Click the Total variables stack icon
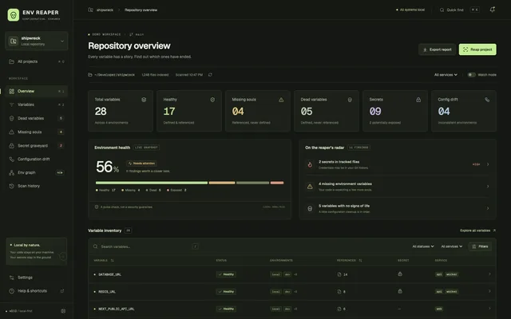Image resolution: width=511 pixels, height=319 pixels. (x=144, y=100)
